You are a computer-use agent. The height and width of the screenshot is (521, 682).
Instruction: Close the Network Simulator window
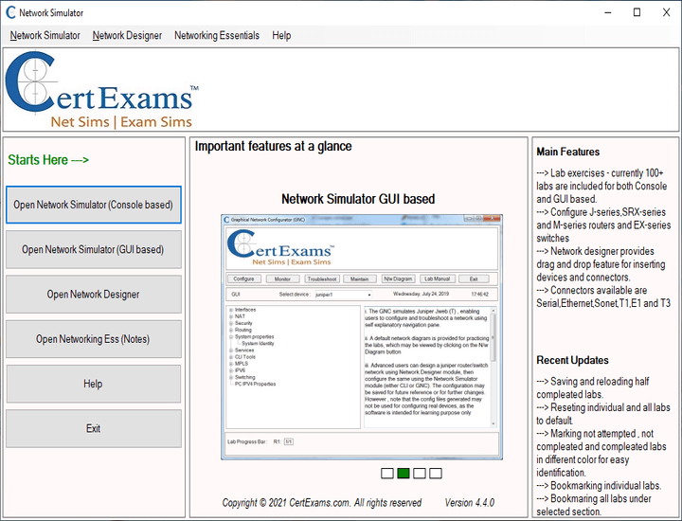666,12
